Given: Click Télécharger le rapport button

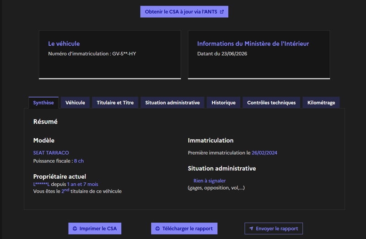Looking at the screenshot, I should [184, 229].
